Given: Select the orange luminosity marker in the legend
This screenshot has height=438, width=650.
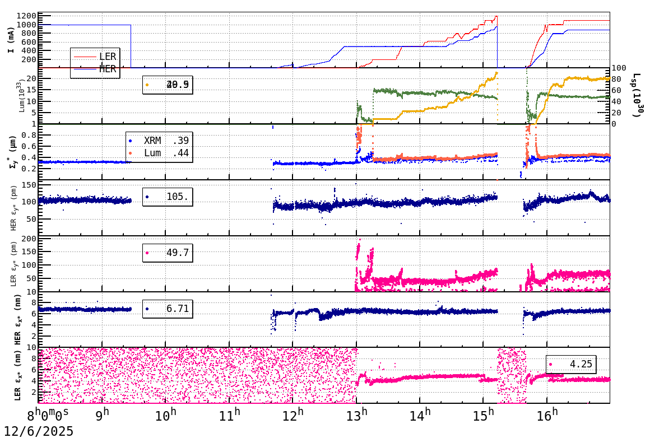Looking at the screenshot, I should coord(147,85).
